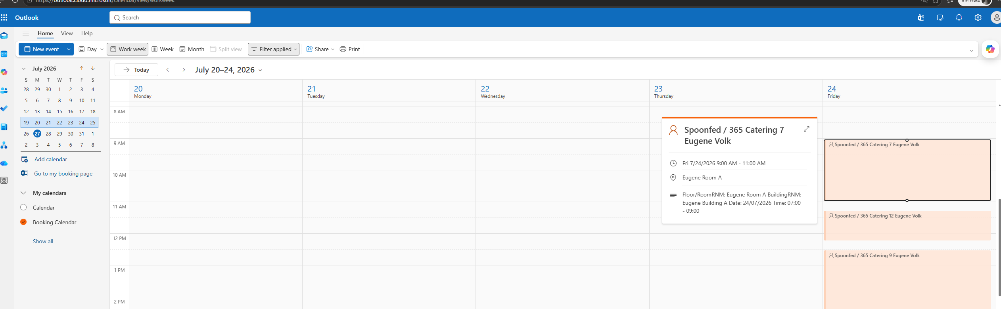
Task: Expand the event popup to full view
Action: point(806,129)
